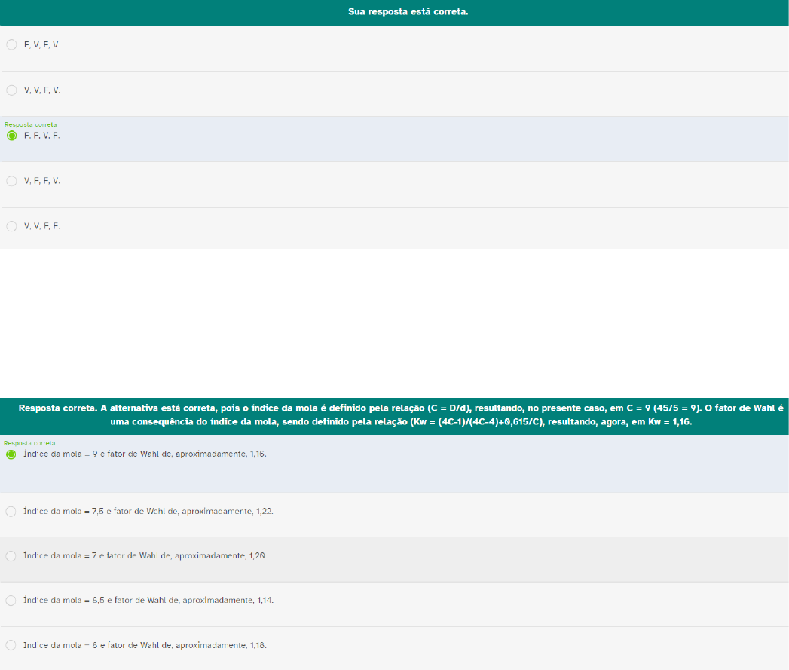The width and height of the screenshot is (789, 670).
Task: Choose the radio for Wahl factor 1,20
Action: click(11, 556)
